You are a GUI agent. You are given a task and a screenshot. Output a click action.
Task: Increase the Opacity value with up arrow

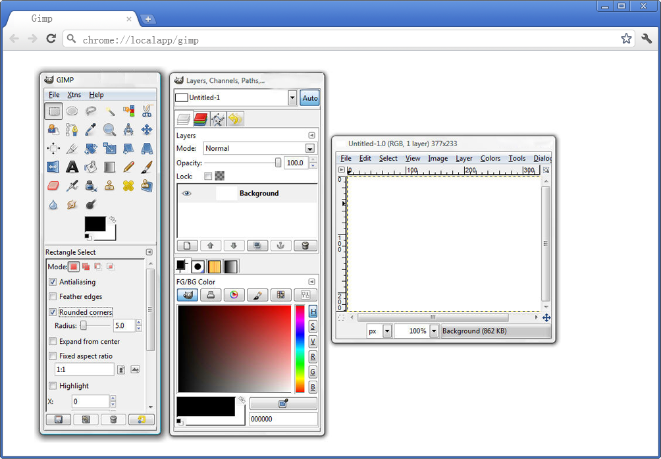[x=313, y=160]
